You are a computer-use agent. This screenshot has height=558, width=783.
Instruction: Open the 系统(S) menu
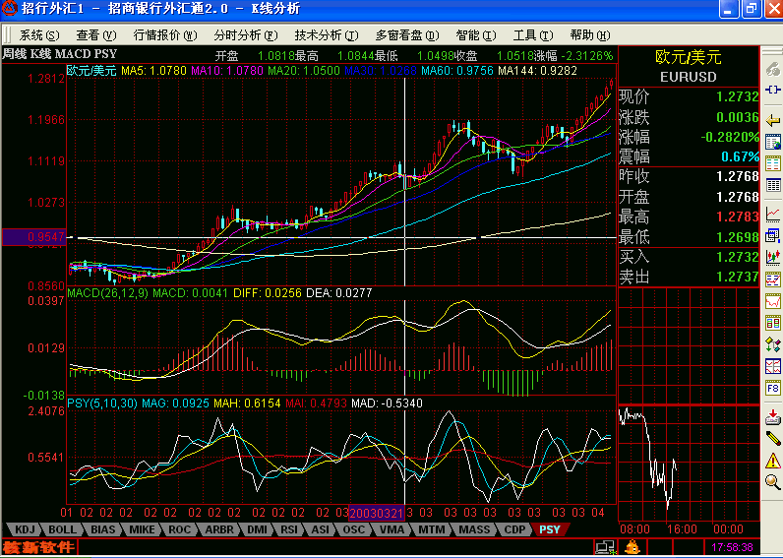tap(39, 35)
